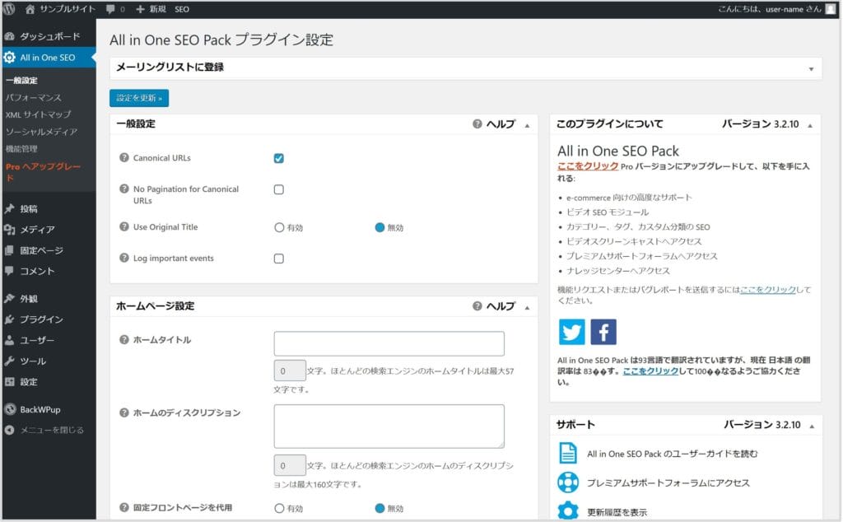The height and width of the screenshot is (522, 843).
Task: Collapse the このプラグインについて panel arrow
Action: click(810, 125)
